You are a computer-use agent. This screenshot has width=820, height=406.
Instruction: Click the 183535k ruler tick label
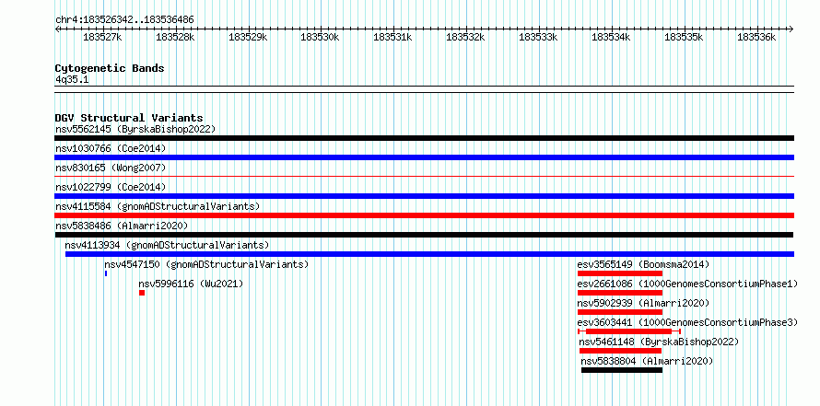coord(684,38)
